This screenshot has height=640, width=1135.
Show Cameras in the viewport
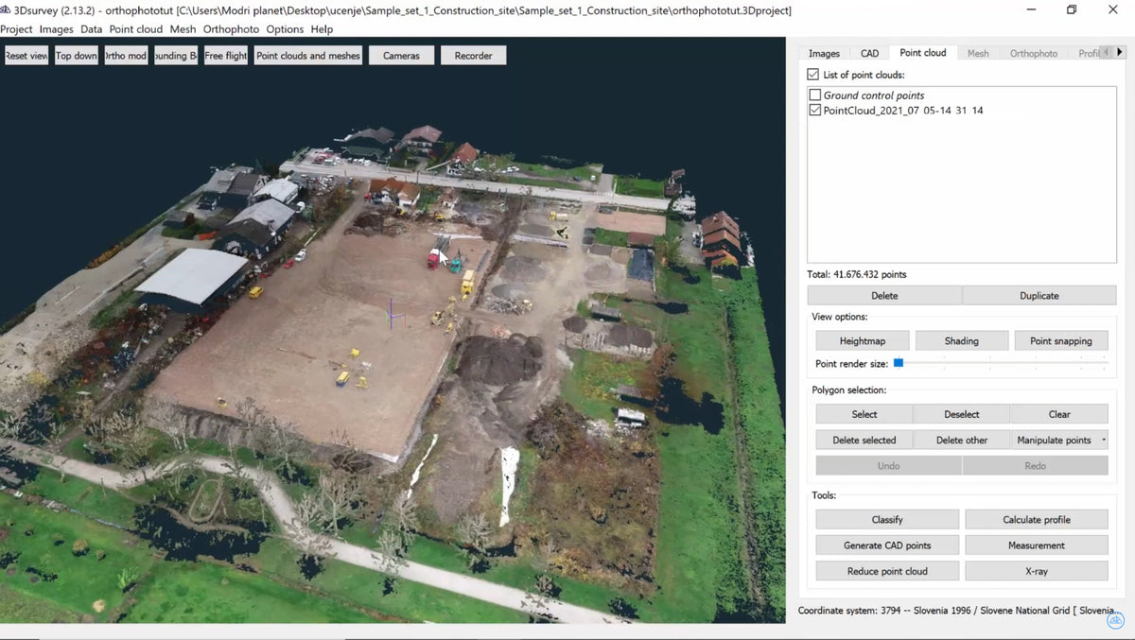tap(401, 55)
